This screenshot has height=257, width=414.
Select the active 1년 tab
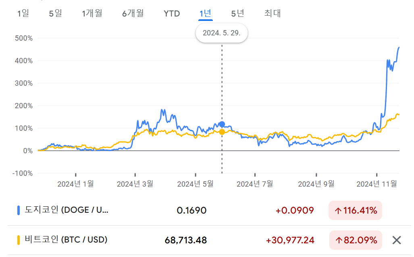click(206, 13)
